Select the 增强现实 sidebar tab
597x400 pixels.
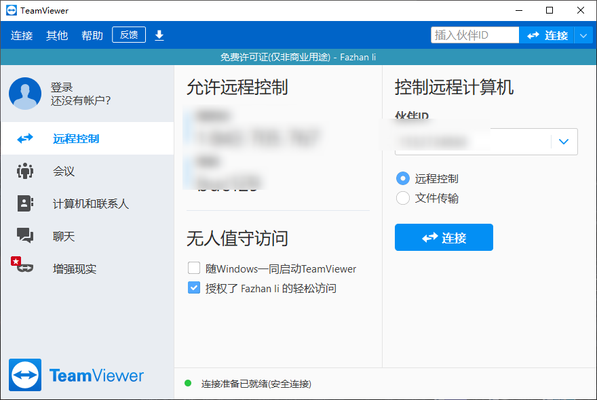[88, 268]
